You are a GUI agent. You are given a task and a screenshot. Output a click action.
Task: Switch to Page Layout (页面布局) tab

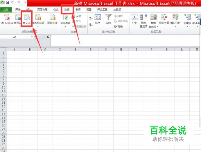(42, 10)
